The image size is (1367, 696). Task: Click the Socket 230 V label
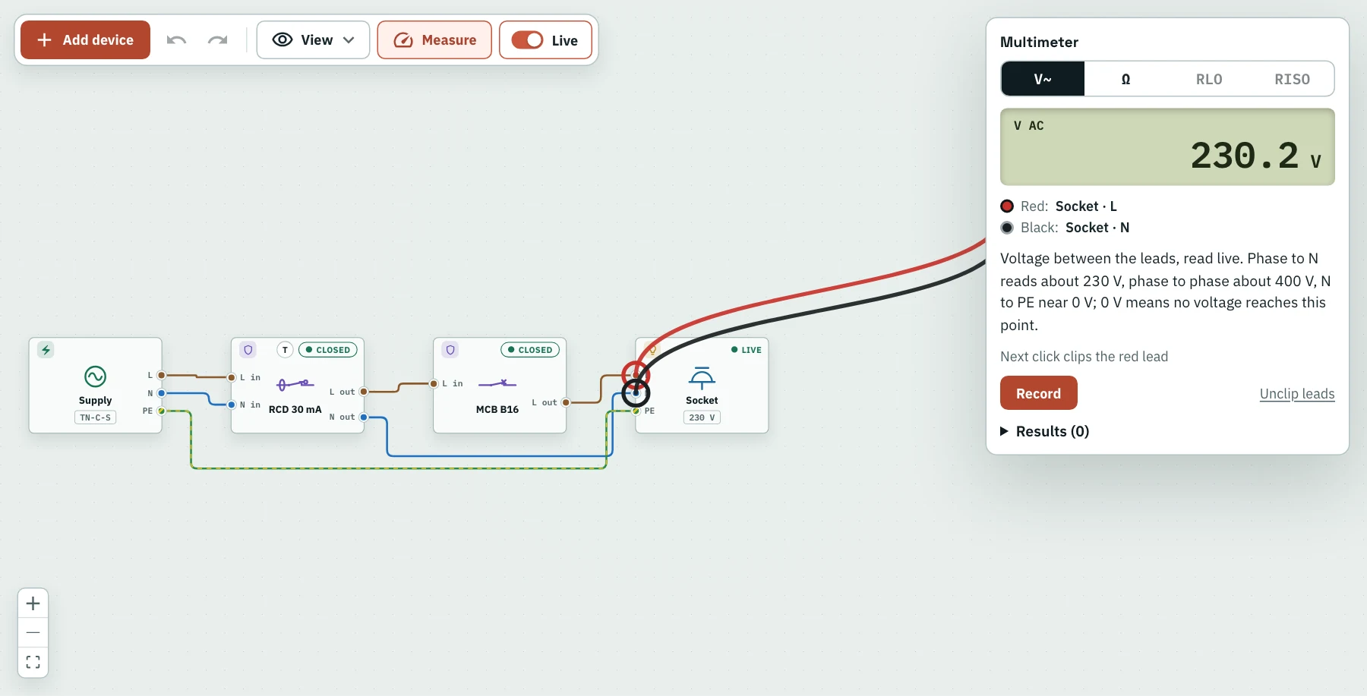(x=702, y=417)
